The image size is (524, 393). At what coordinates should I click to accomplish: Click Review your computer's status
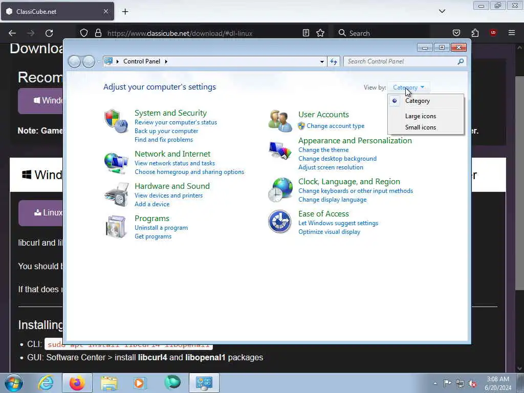point(176,122)
